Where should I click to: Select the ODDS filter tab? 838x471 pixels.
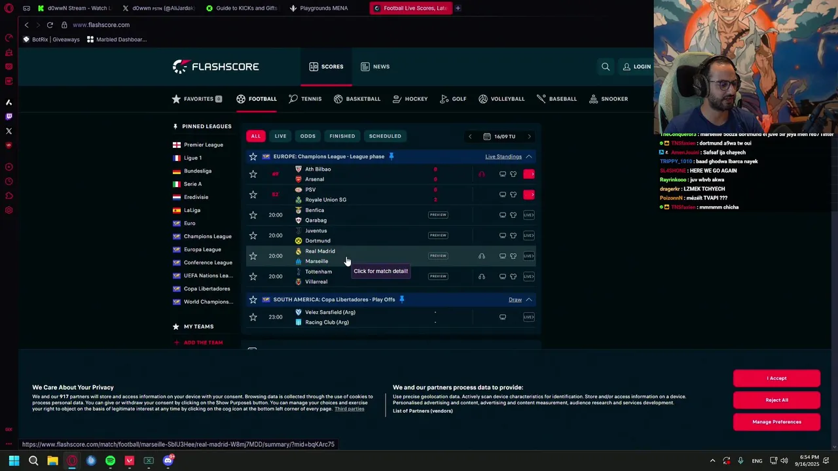(308, 136)
